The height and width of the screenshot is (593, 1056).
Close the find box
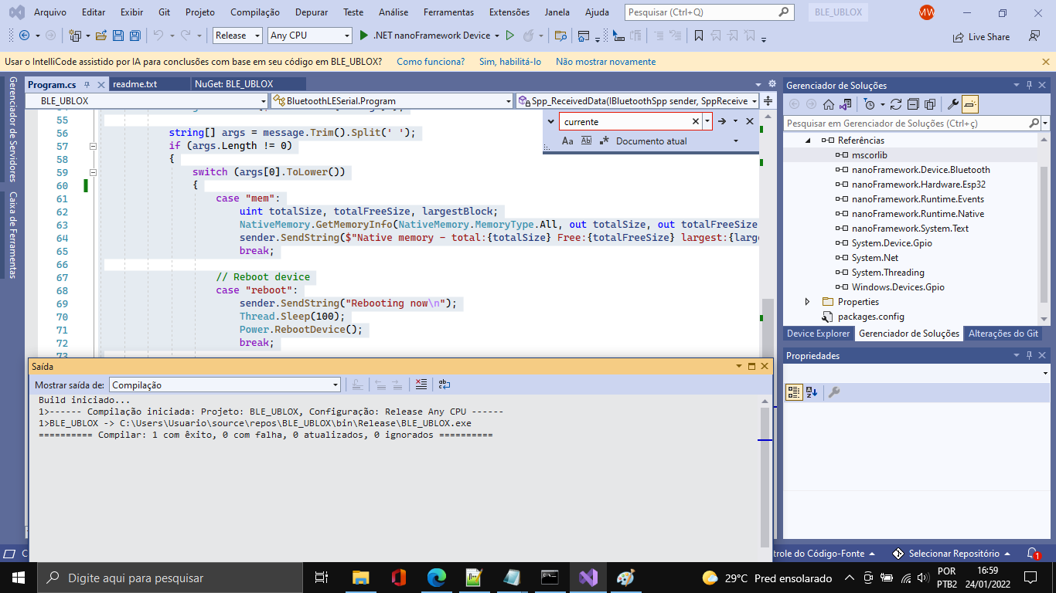(750, 121)
